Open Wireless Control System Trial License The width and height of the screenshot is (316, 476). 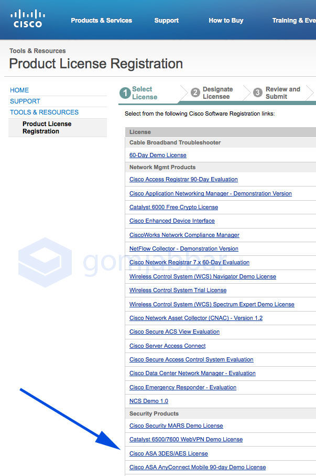(x=178, y=290)
